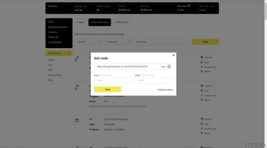
Task: Open Statistics icon for 'tt en' promo
Action: click(202, 86)
